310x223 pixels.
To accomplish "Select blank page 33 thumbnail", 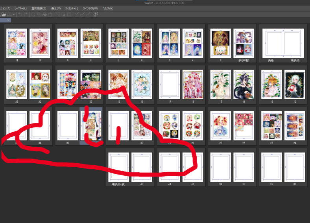I will tap(68, 126).
